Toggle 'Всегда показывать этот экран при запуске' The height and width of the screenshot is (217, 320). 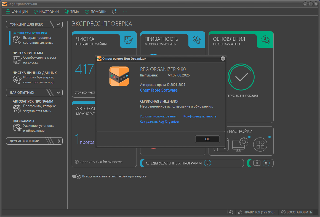pyautogui.click(x=76, y=176)
